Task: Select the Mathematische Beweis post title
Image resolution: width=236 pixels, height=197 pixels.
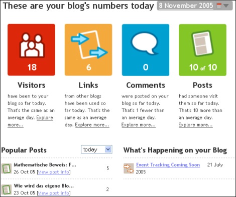Action: coord(45,165)
